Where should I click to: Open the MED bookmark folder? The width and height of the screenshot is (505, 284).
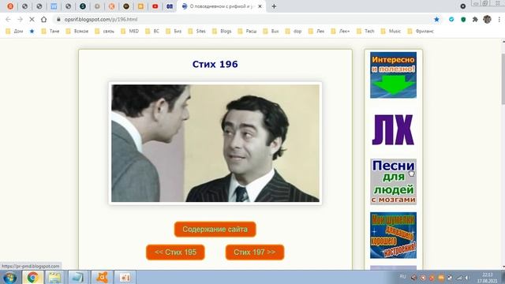pyautogui.click(x=129, y=32)
